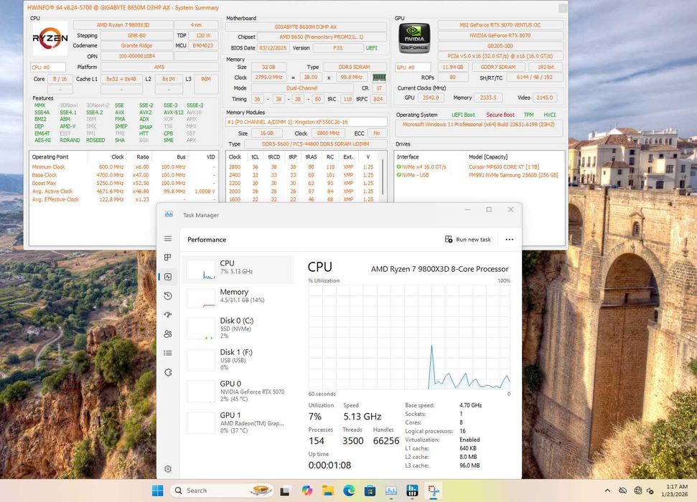Image resolution: width=697 pixels, height=502 pixels.
Task: Open Microsoft Store from the taskbar
Action: point(370,491)
